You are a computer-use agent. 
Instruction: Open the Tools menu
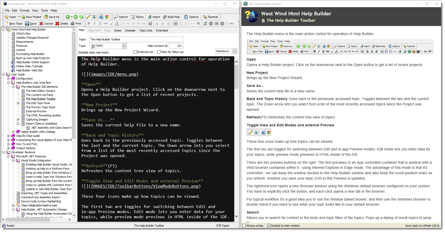point(44,10)
